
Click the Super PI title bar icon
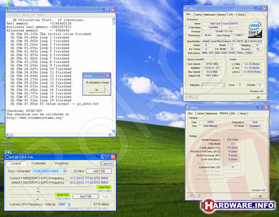click(8, 10)
